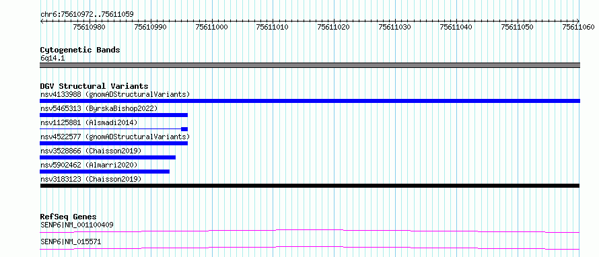Click the nsv5902462 blue variant bar
The image size is (599, 257).
click(x=105, y=172)
